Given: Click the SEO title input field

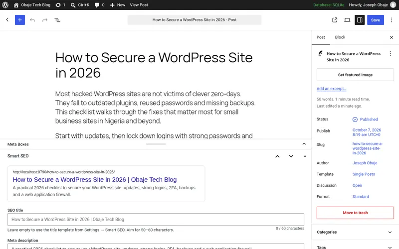Looking at the screenshot, I should tap(156, 219).
